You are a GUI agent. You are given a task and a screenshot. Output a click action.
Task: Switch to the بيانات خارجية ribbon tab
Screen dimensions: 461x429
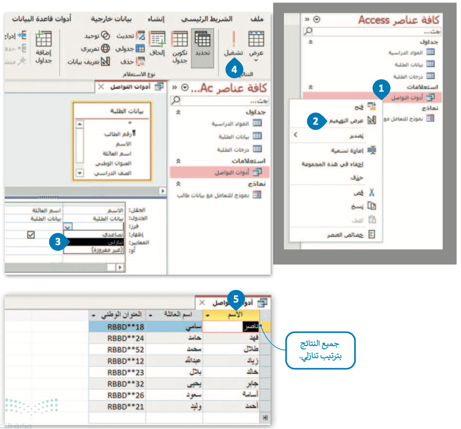[111, 19]
